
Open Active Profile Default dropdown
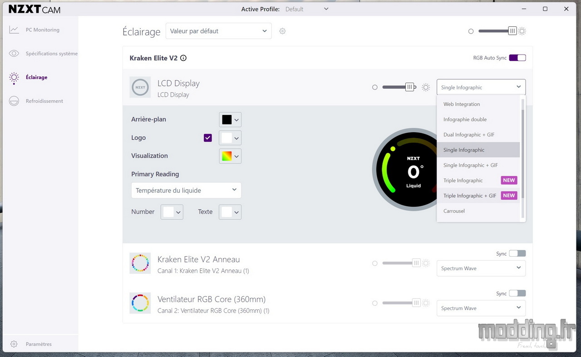click(307, 9)
